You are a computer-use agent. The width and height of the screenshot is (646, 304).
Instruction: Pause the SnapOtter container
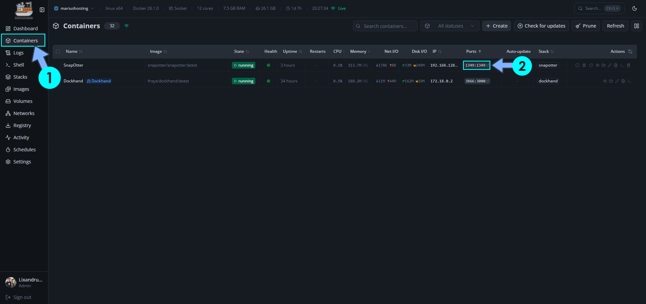pos(584,65)
